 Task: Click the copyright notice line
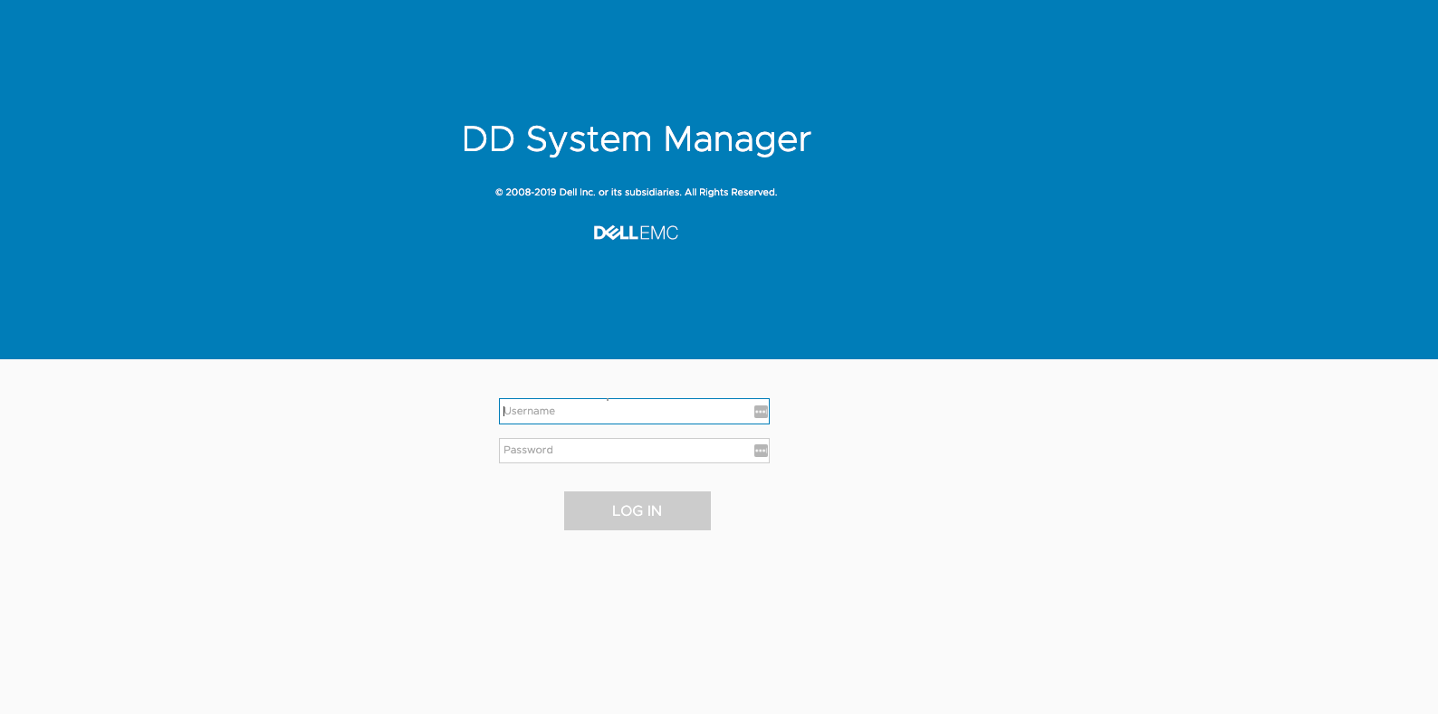point(636,193)
